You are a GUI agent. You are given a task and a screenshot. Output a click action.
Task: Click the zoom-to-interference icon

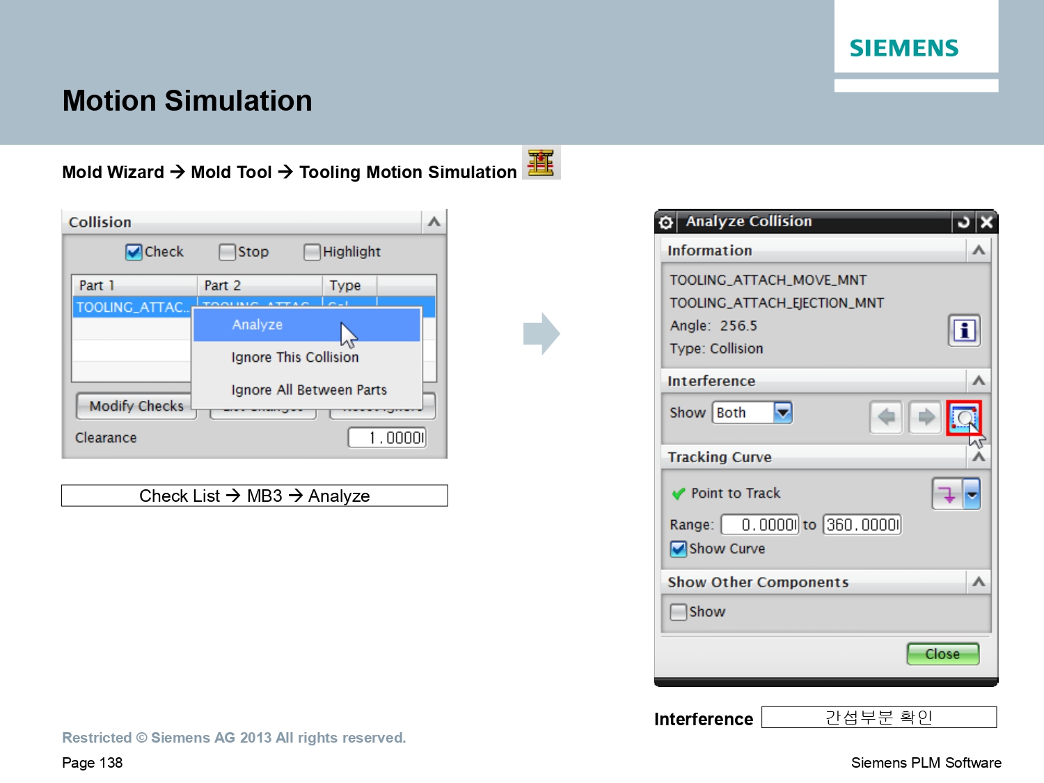point(964,418)
